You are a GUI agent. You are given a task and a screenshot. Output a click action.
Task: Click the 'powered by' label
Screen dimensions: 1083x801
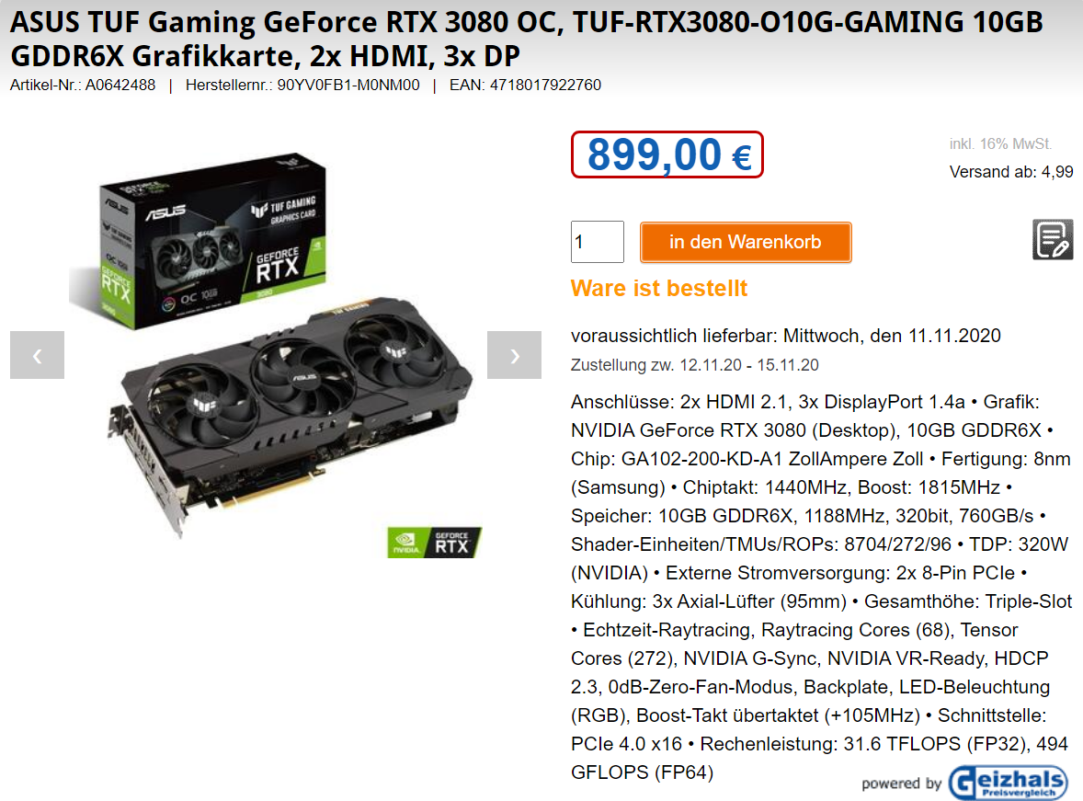[901, 784]
